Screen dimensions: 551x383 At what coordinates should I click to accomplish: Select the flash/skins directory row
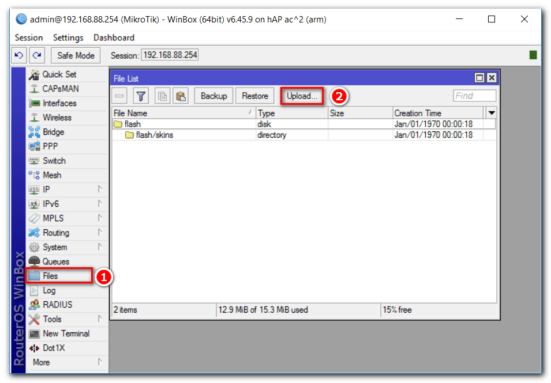tap(154, 135)
